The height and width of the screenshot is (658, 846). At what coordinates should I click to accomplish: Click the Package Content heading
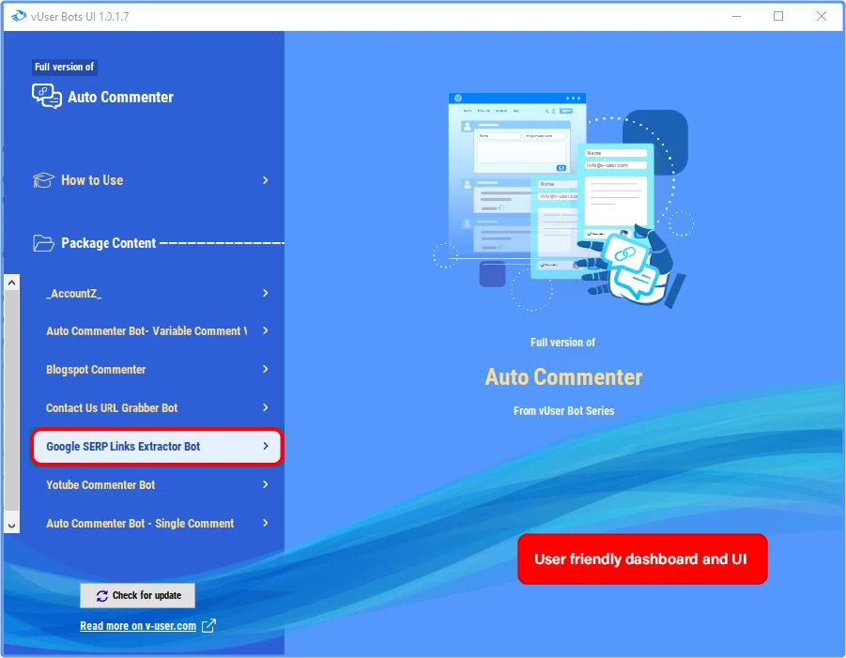point(108,243)
